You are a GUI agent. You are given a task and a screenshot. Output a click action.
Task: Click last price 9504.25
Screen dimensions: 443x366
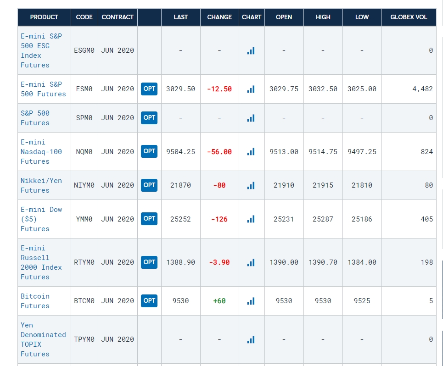(x=180, y=152)
